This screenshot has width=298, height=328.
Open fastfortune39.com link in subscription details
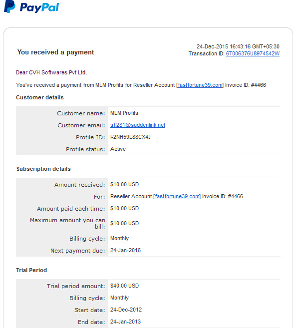(x=177, y=196)
